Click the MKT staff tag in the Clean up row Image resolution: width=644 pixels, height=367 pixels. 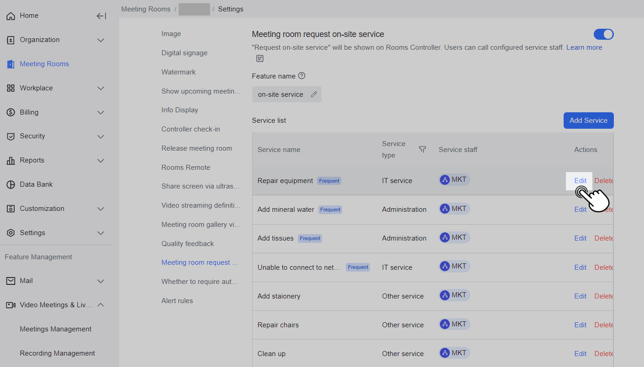click(x=454, y=353)
